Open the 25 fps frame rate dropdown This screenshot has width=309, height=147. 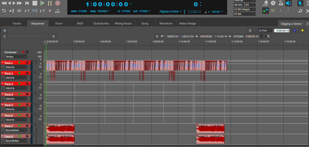tap(245, 14)
